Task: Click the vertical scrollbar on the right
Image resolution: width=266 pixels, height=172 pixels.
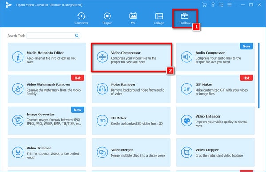Action: click(259, 76)
